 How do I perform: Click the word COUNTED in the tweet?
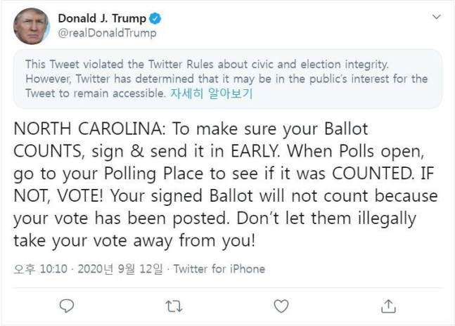[373, 174]
